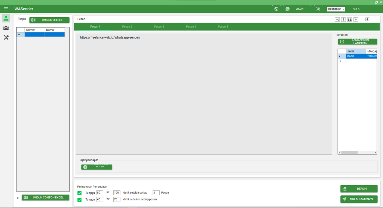Toggle strikethrough formatting icon

click(x=356, y=19)
